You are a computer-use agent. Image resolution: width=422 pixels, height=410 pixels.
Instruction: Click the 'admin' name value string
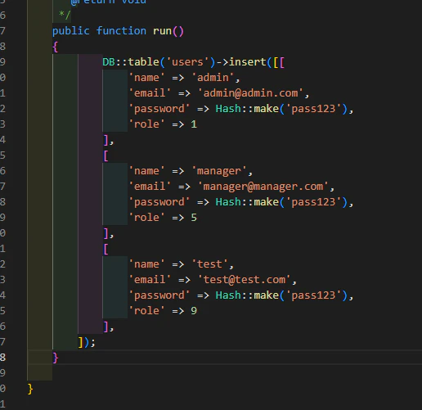[x=213, y=78]
